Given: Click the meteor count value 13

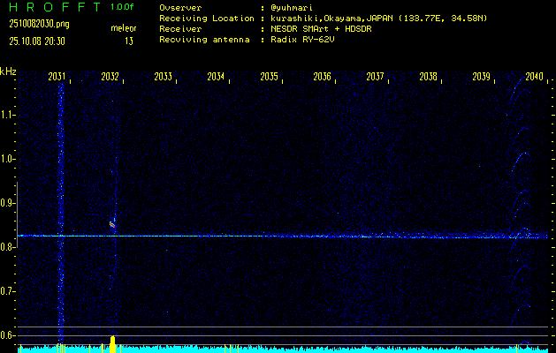Looking at the screenshot, I should (x=129, y=41).
